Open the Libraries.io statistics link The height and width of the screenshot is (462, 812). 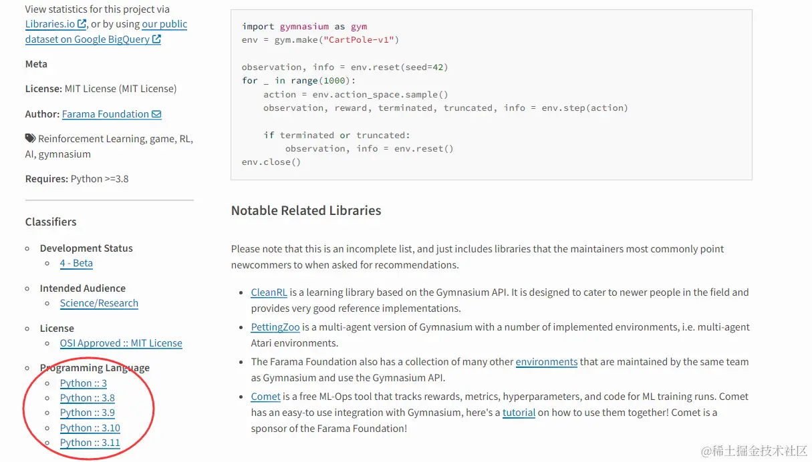pos(50,24)
